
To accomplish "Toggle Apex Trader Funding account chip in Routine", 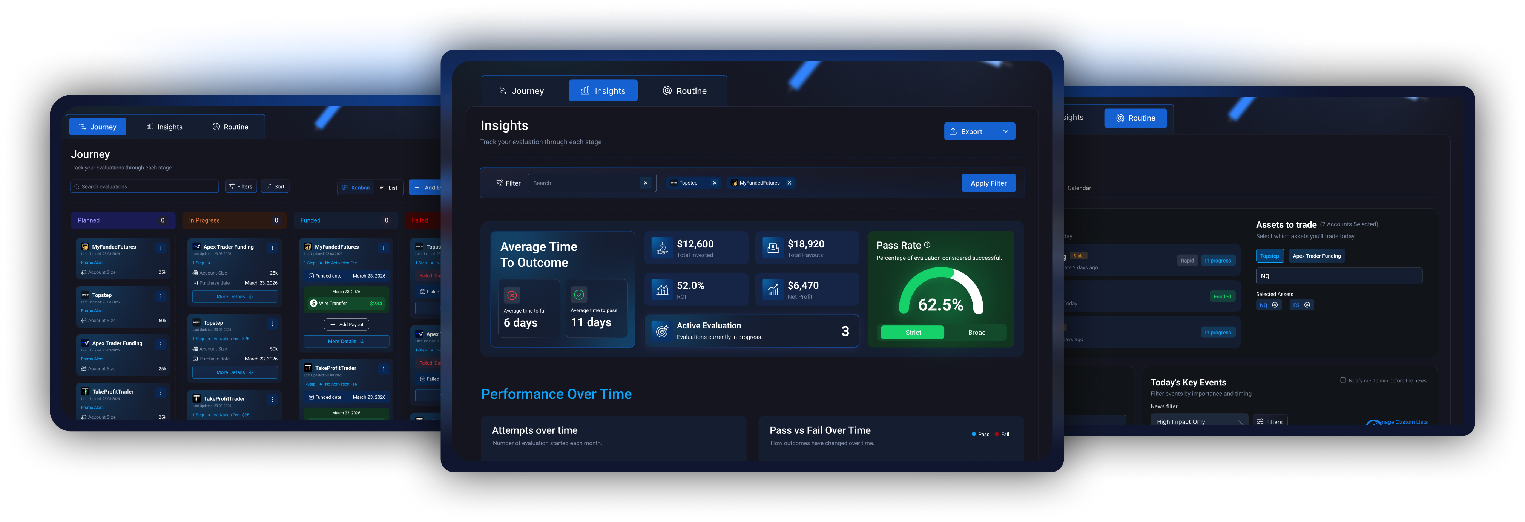I will [1316, 256].
